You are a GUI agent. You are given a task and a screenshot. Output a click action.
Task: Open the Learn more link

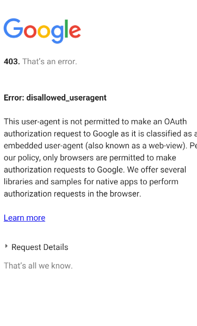point(24,218)
